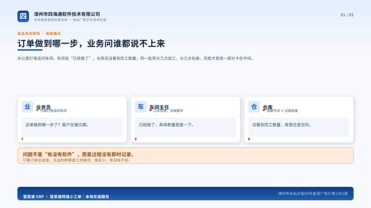The height and width of the screenshot is (208, 371).
Task: Click the quote 没看到完工数量,库里还是空的。
Action: (282, 125)
